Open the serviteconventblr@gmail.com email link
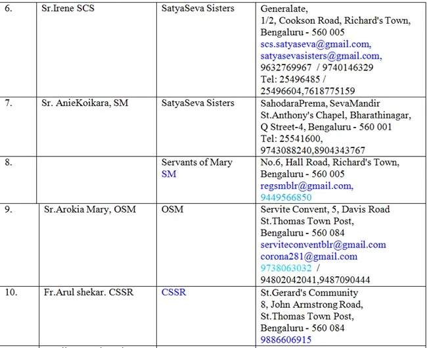The image size is (427, 348). [323, 245]
